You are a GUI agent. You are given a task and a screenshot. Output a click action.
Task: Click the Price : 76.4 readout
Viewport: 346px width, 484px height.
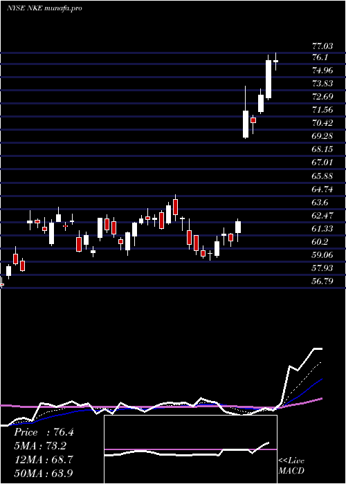tap(44, 432)
